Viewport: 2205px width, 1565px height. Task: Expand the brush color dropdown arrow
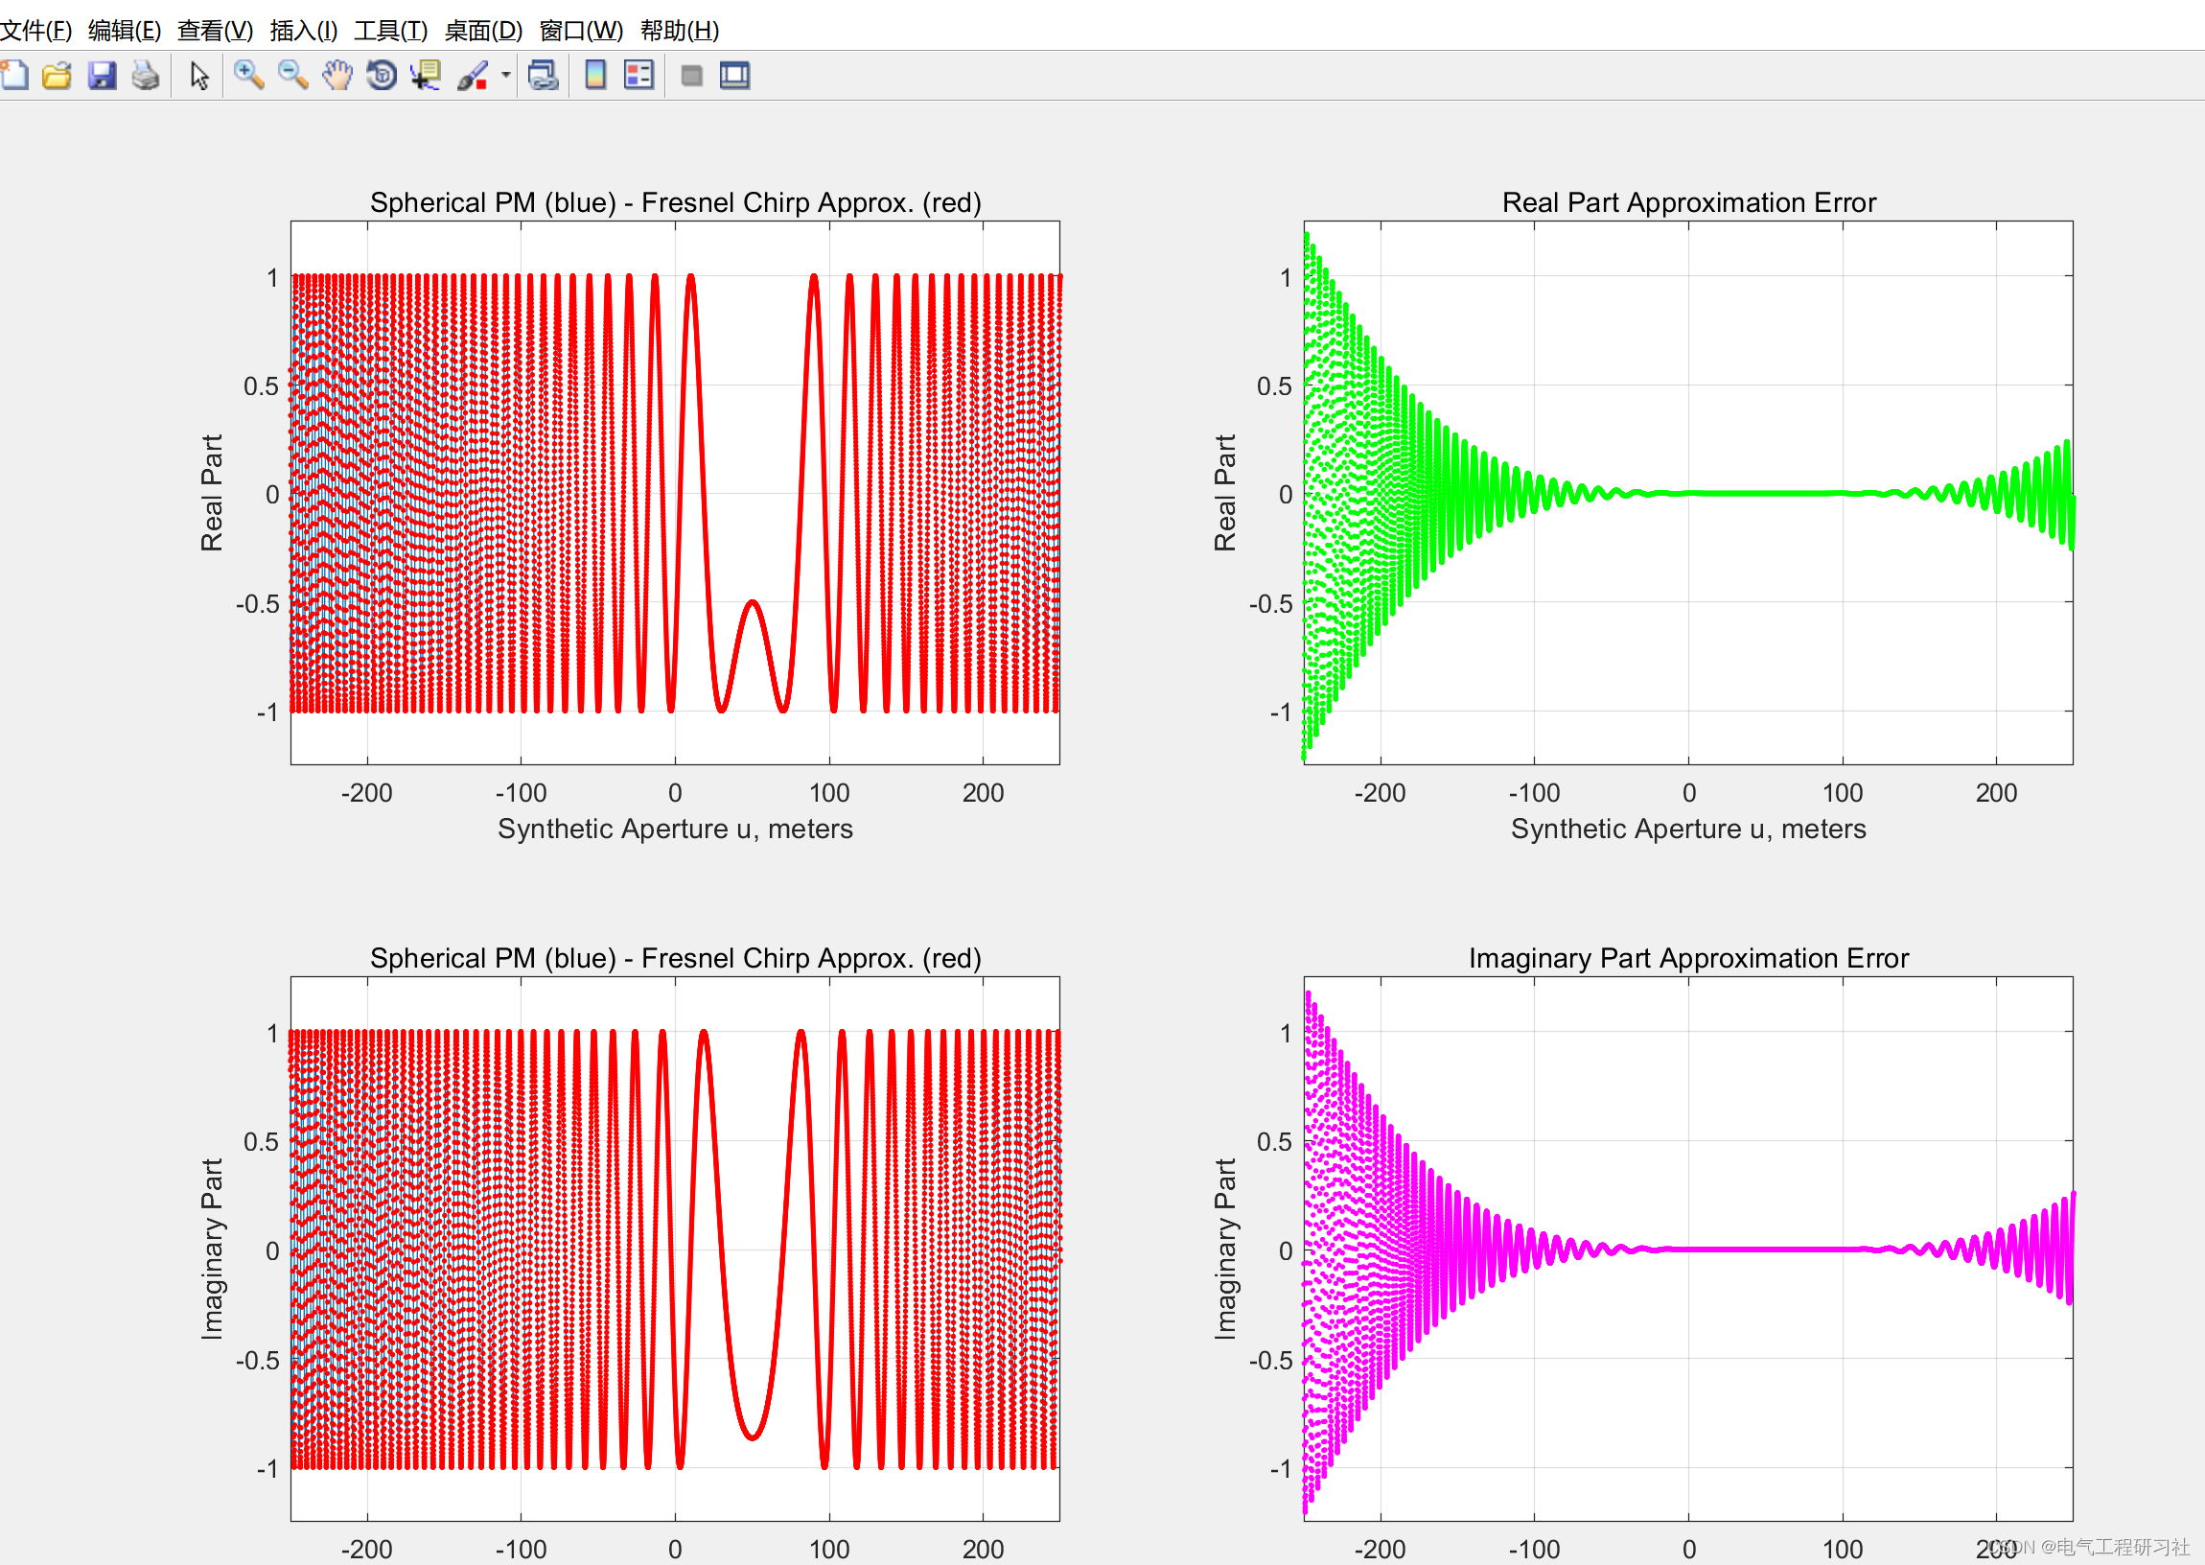pos(506,75)
